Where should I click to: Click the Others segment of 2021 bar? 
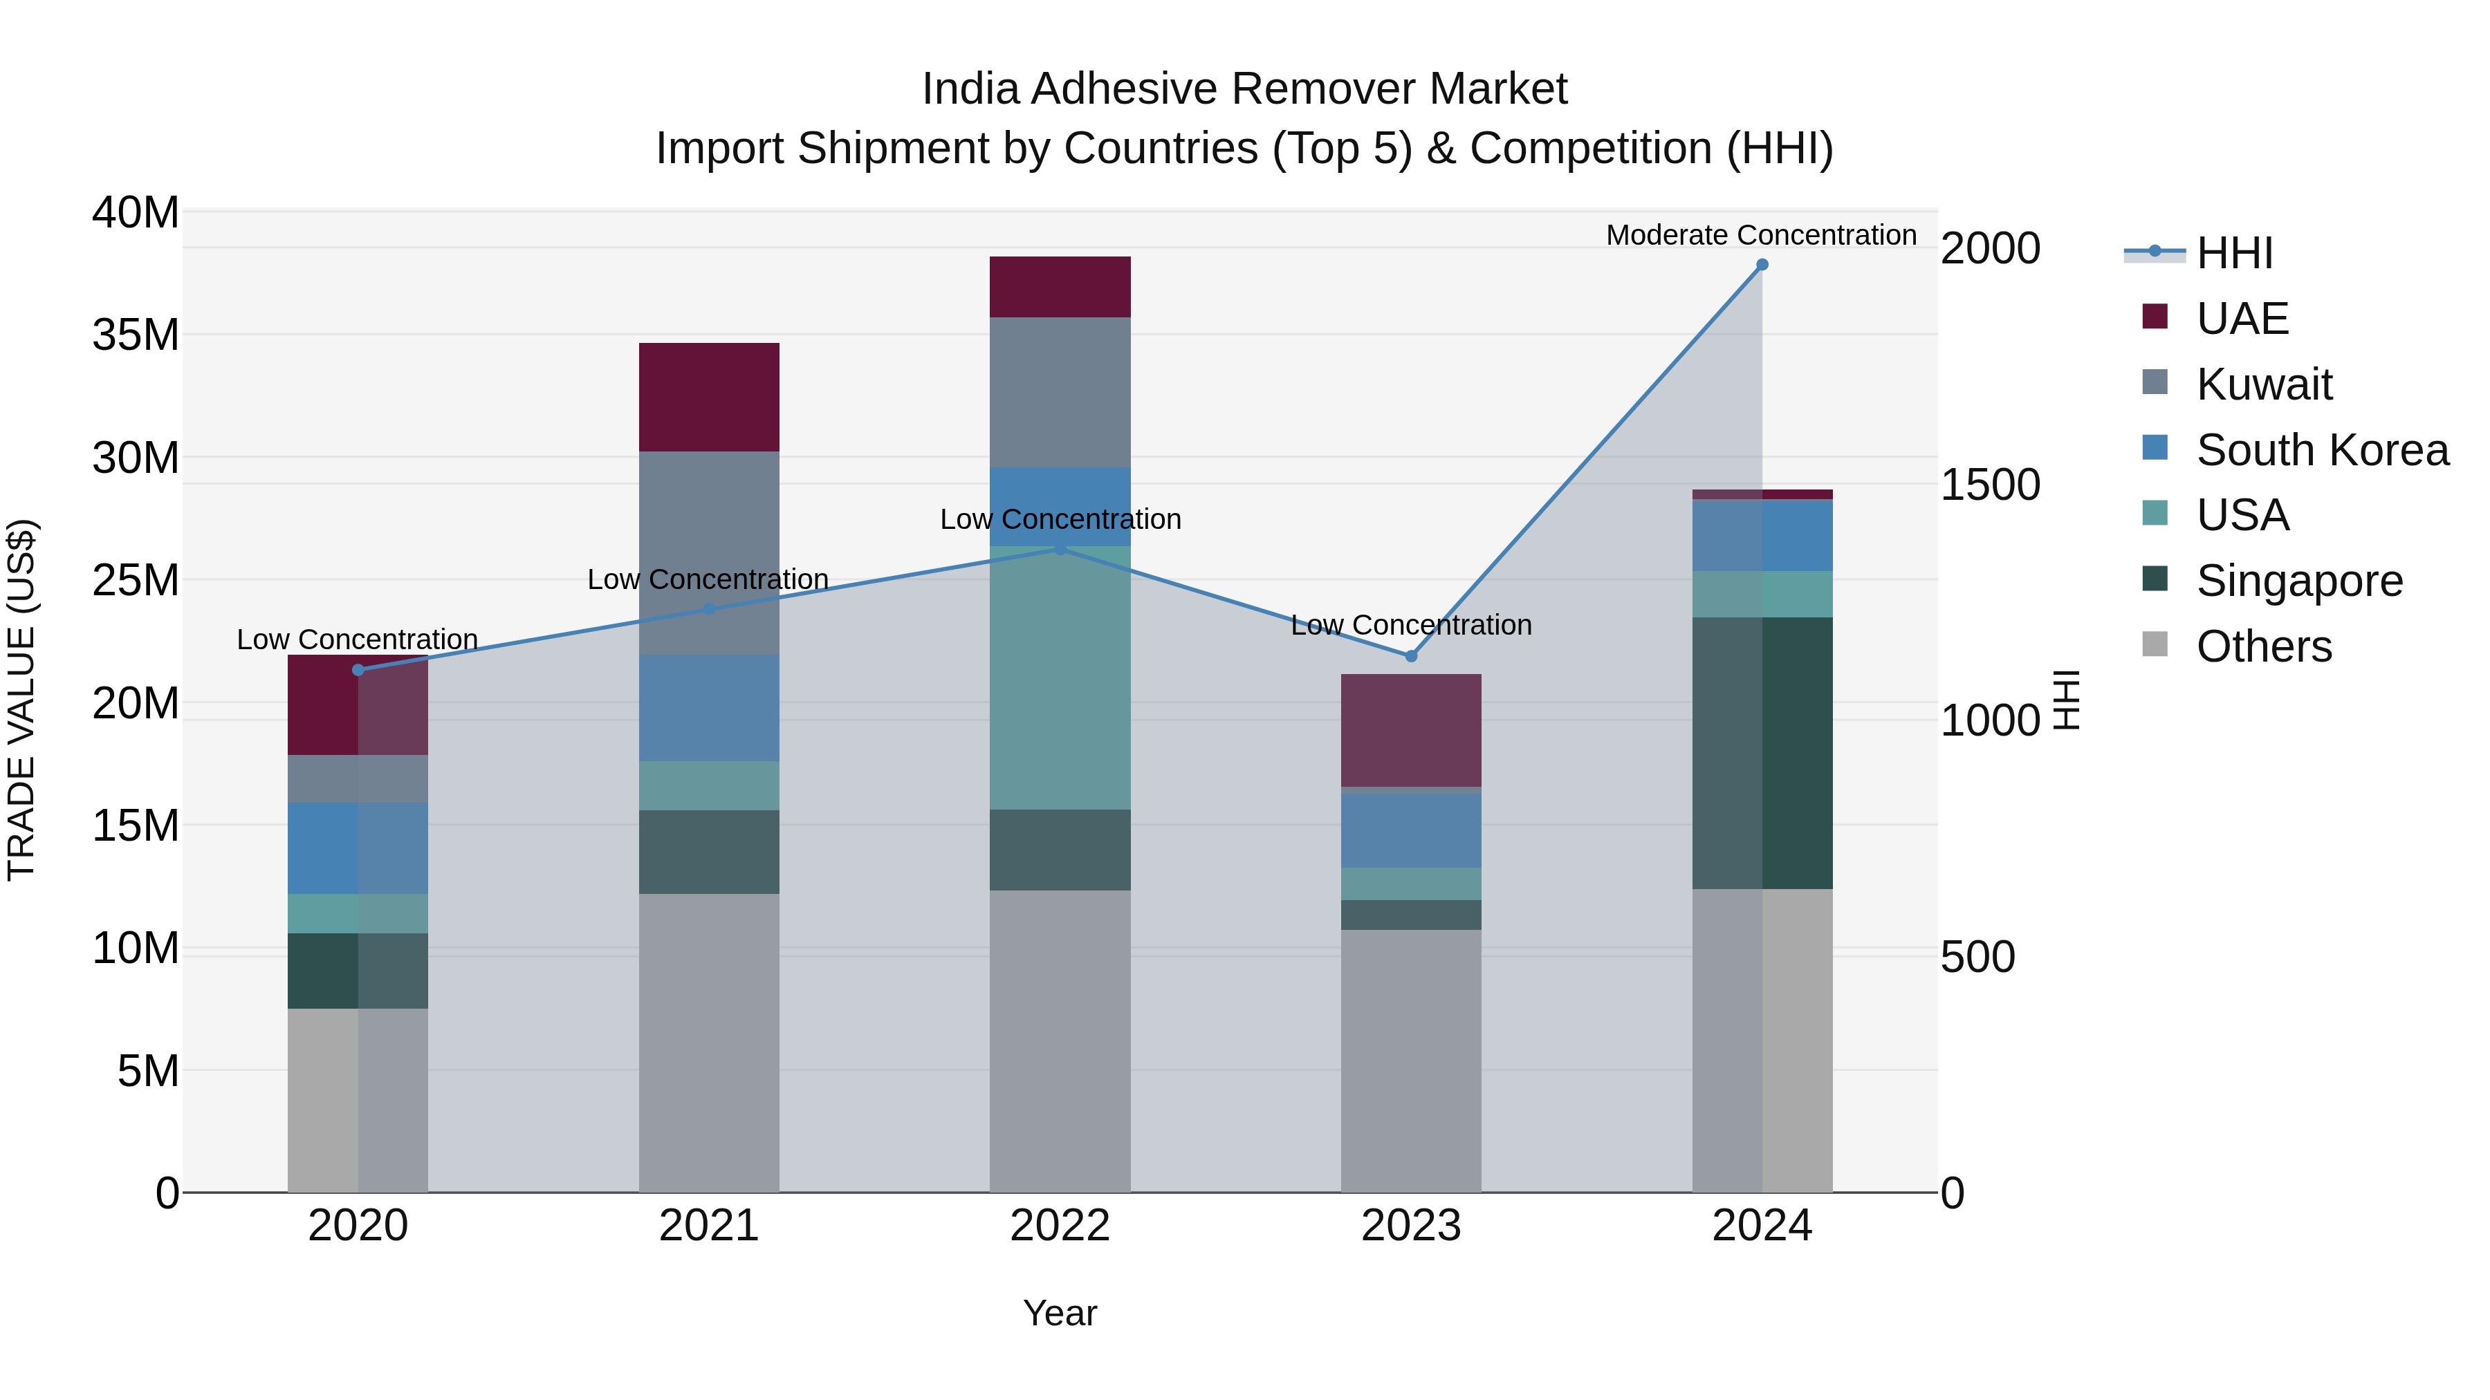(708, 1043)
